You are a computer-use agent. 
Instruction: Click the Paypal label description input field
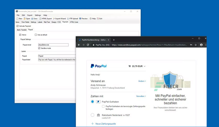[x=57, y=60]
